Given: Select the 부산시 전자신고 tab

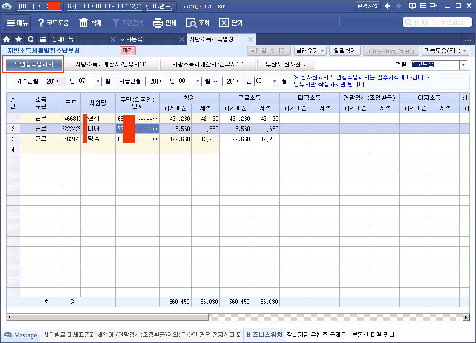Looking at the screenshot, I should point(286,64).
